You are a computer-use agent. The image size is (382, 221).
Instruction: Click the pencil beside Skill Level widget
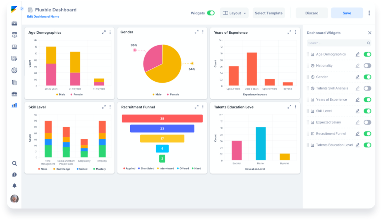(x=357, y=111)
